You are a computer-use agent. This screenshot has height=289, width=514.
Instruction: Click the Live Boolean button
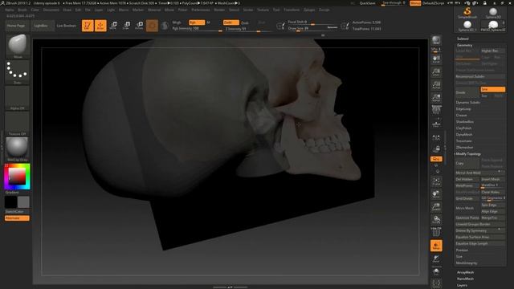pos(67,26)
